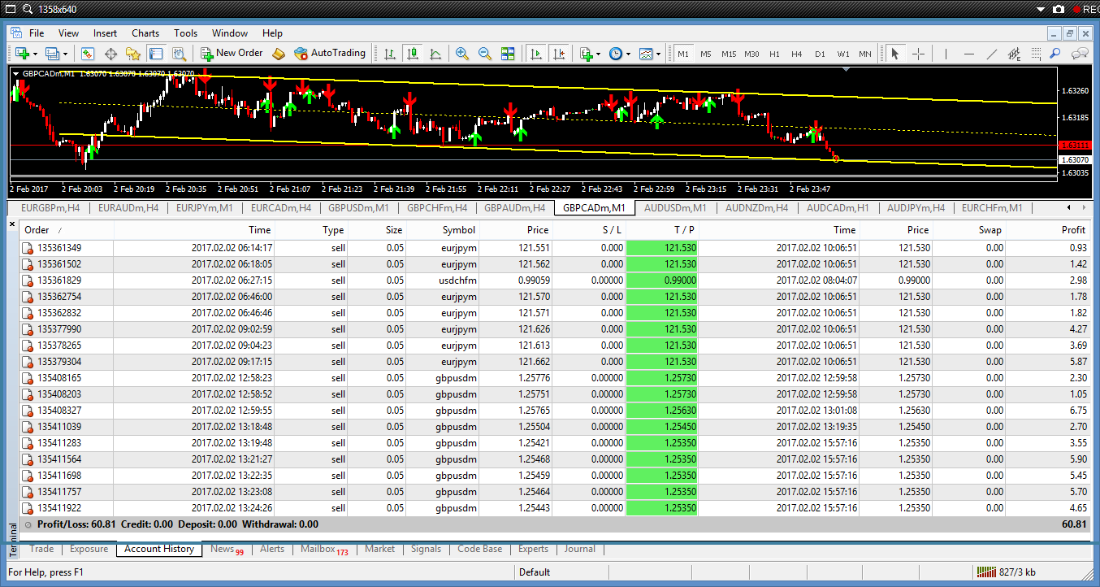The image size is (1100, 587).
Task: Sort history by the Symbol column header
Action: tap(444, 230)
